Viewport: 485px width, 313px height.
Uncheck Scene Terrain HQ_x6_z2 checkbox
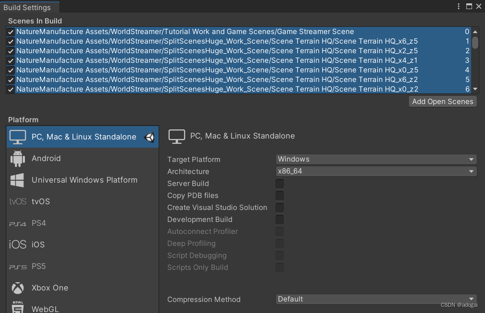click(11, 80)
